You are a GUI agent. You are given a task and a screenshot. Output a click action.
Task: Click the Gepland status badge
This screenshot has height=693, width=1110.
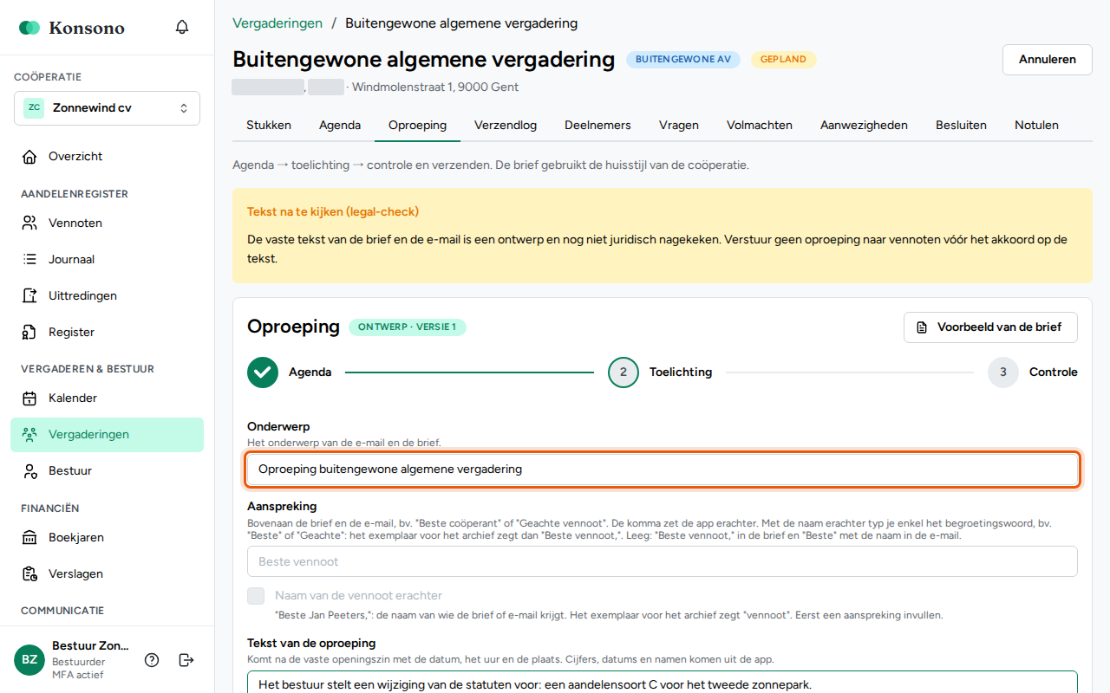pyautogui.click(x=784, y=60)
